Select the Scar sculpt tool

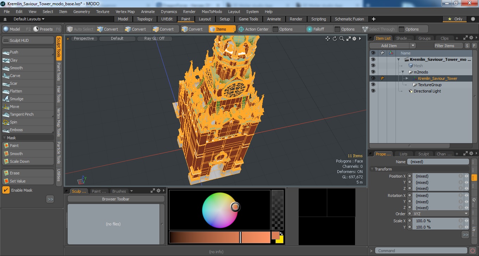click(x=28, y=83)
